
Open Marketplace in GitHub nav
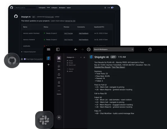coord(62,8)
